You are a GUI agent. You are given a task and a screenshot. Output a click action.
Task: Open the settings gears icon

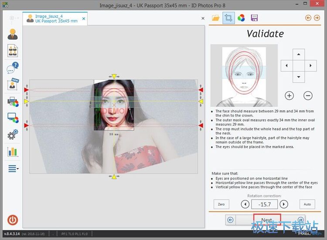[13, 135]
